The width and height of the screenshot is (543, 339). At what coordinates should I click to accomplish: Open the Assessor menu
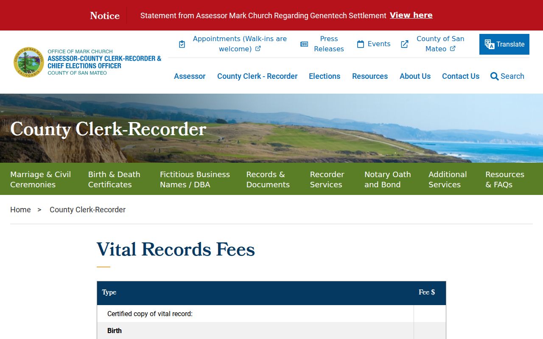pos(190,76)
